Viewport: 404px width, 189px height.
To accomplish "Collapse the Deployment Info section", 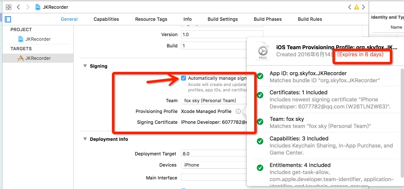I will coord(85,139).
